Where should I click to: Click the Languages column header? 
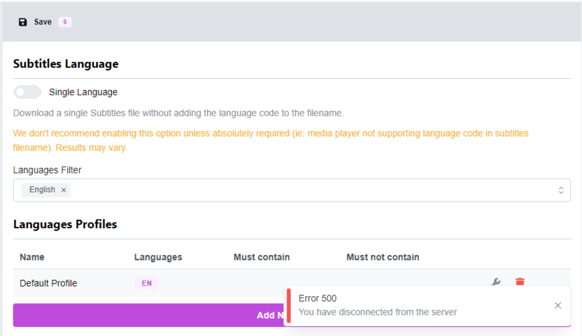[158, 257]
